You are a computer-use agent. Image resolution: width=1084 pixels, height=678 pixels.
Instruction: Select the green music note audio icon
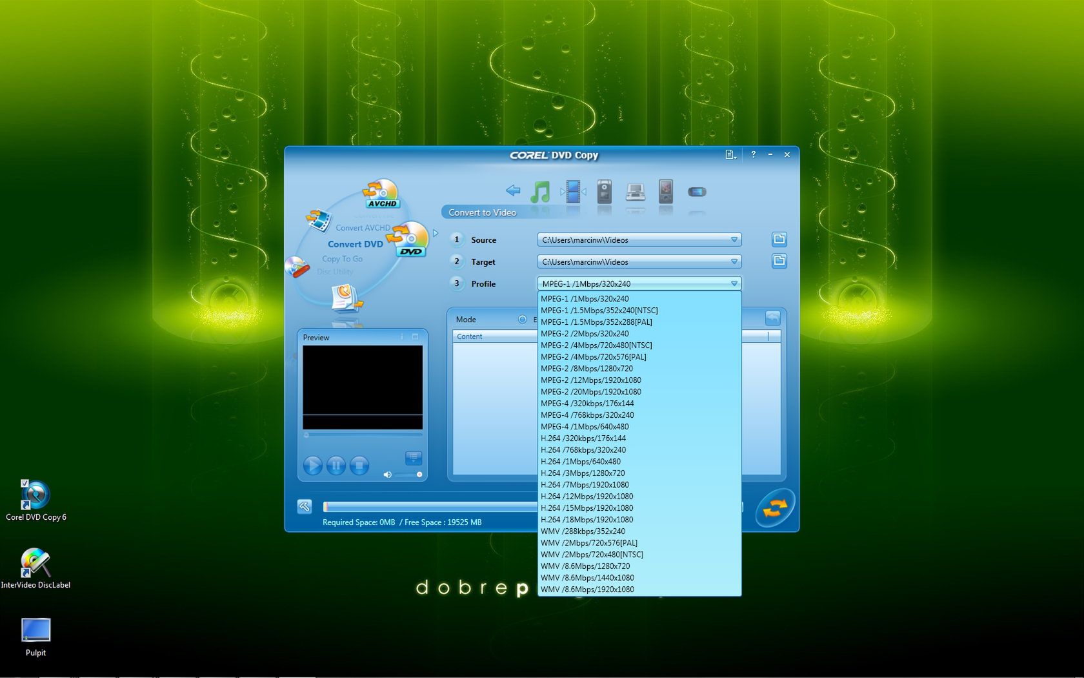(x=540, y=192)
